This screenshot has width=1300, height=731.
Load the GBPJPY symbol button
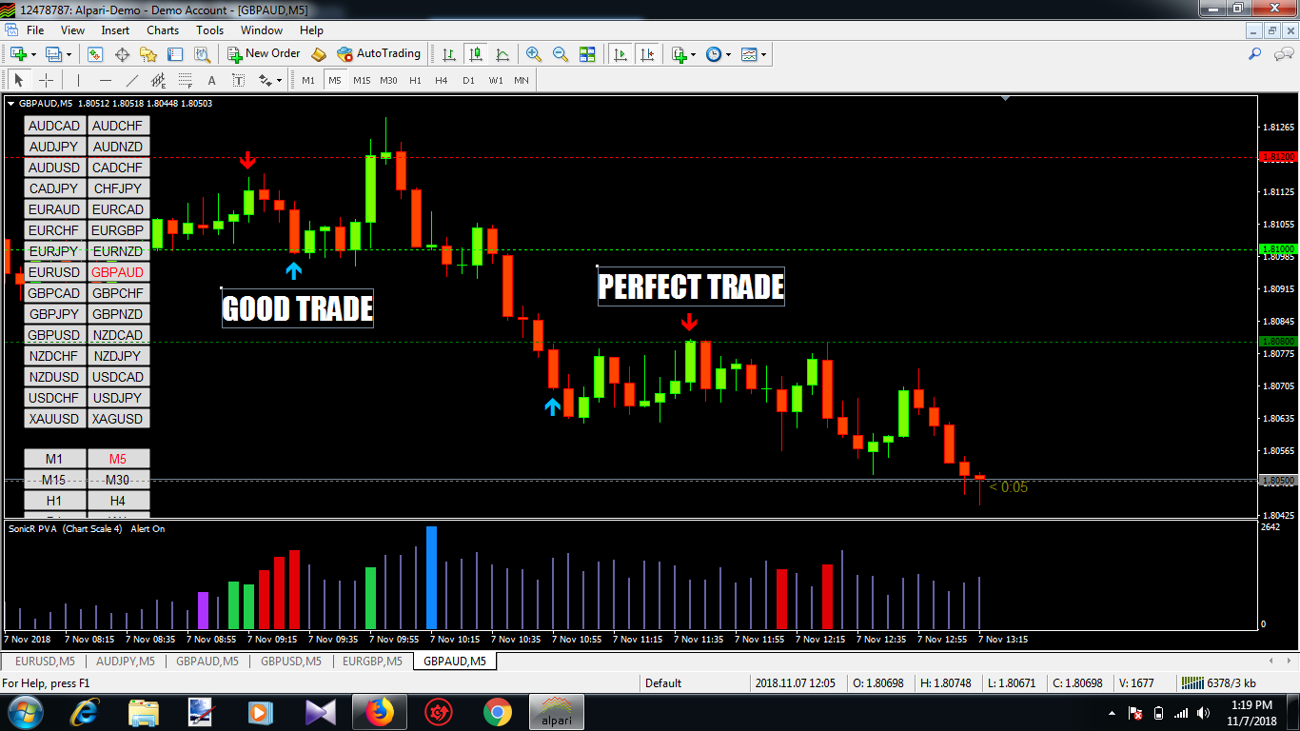point(54,314)
